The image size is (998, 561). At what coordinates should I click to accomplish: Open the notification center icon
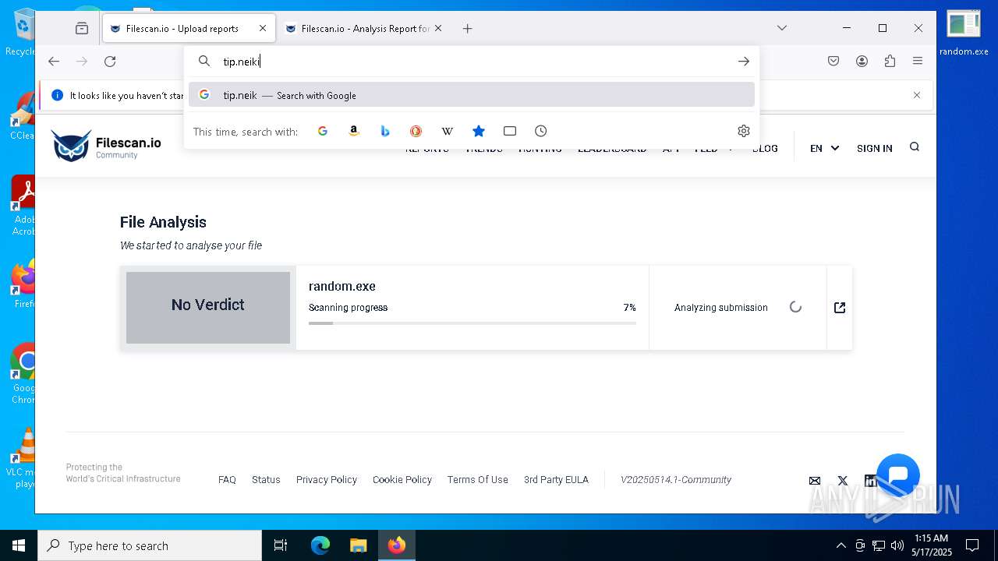tap(972, 545)
